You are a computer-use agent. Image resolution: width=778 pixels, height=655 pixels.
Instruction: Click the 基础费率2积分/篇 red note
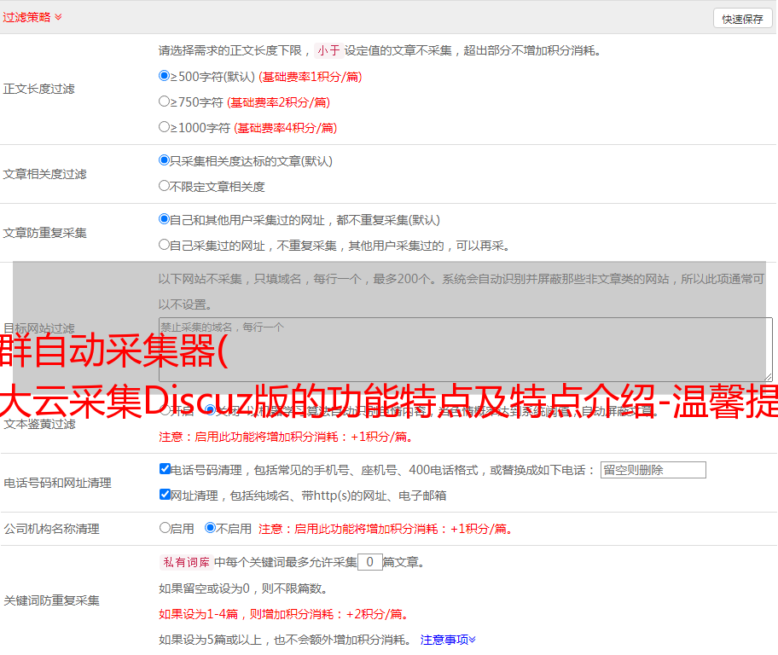coord(278,102)
